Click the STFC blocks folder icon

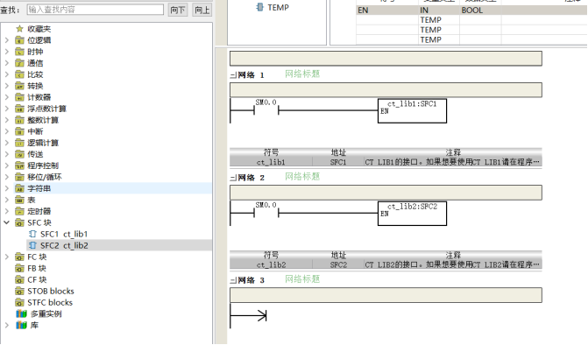[x=19, y=303]
